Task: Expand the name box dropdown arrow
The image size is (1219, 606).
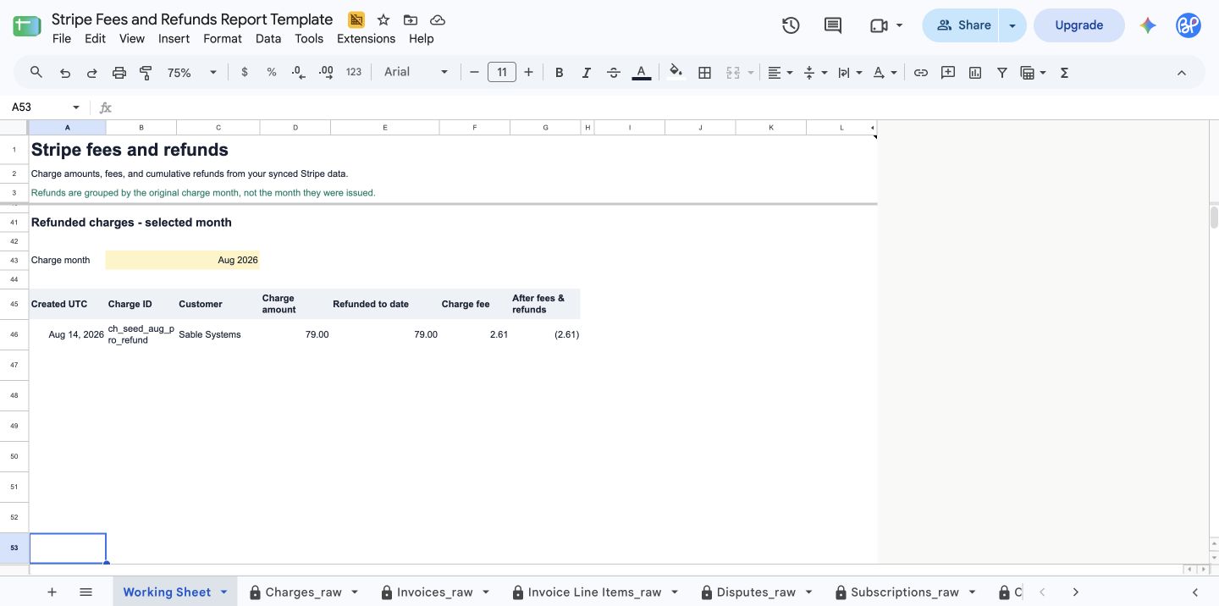Action: pyautogui.click(x=76, y=107)
